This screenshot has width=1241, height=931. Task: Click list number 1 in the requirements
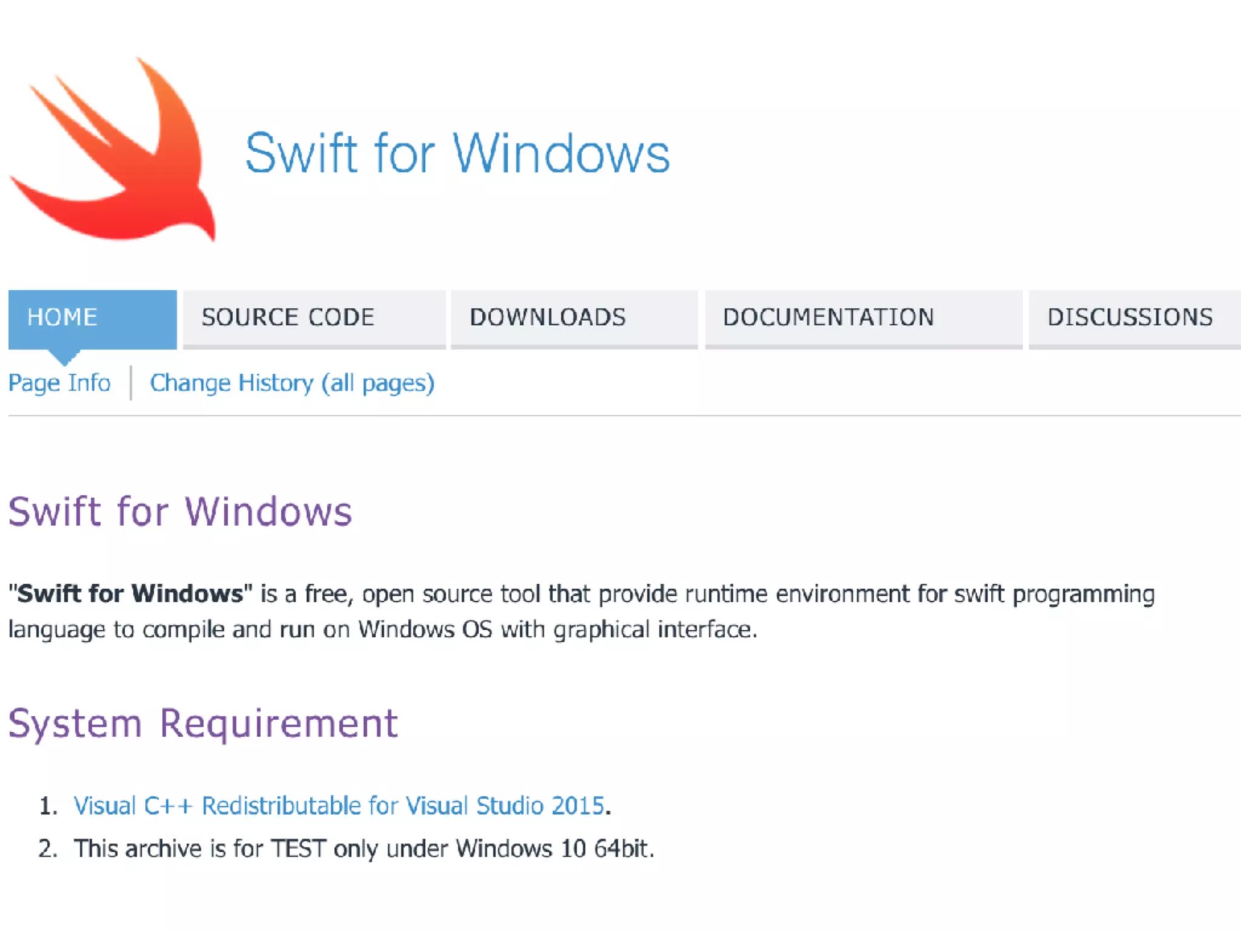[x=48, y=806]
